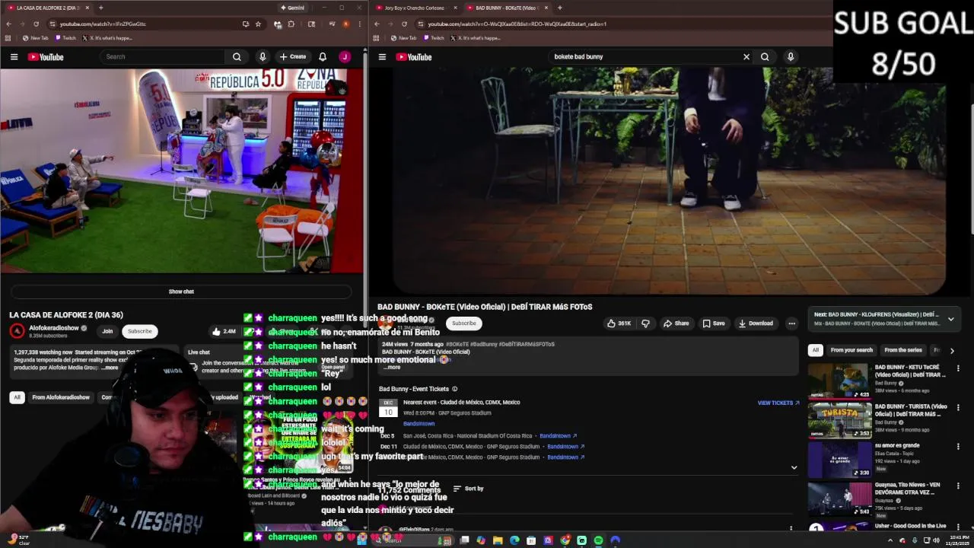The width and height of the screenshot is (974, 548).
Task: Open BAD BUNNY - TURISTA video thumbnail
Action: 839,419
